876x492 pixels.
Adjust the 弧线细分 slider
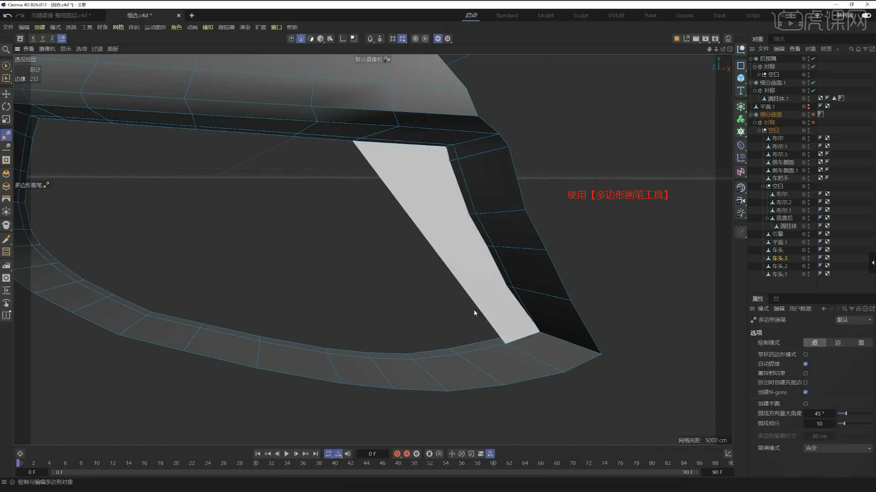point(855,424)
